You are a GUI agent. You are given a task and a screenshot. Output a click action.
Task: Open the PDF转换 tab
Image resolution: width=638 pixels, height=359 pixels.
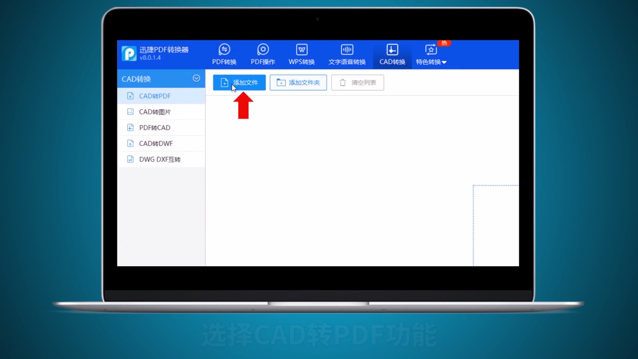[x=224, y=55]
